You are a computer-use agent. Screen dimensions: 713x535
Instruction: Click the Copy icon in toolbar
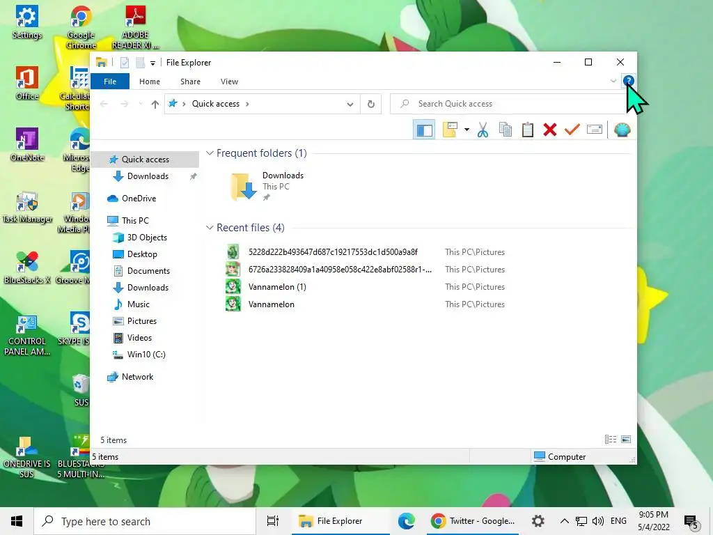click(506, 130)
